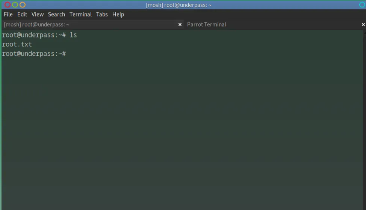Click the red circle window button

point(8,5)
